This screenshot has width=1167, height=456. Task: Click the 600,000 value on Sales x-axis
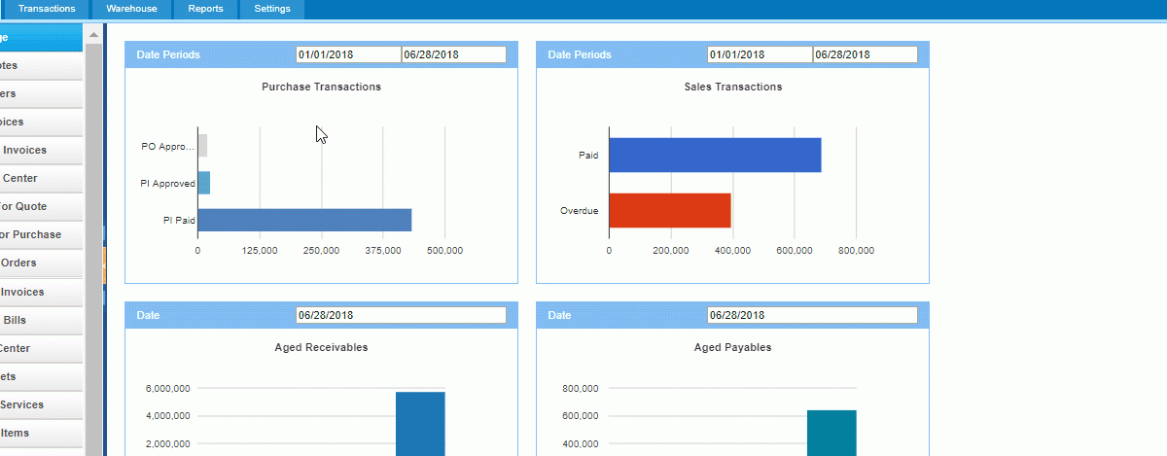795,251
